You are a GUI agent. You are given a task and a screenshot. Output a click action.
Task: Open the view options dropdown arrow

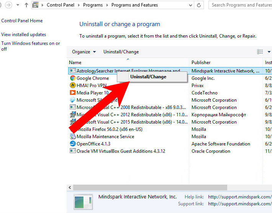tap(269, 52)
